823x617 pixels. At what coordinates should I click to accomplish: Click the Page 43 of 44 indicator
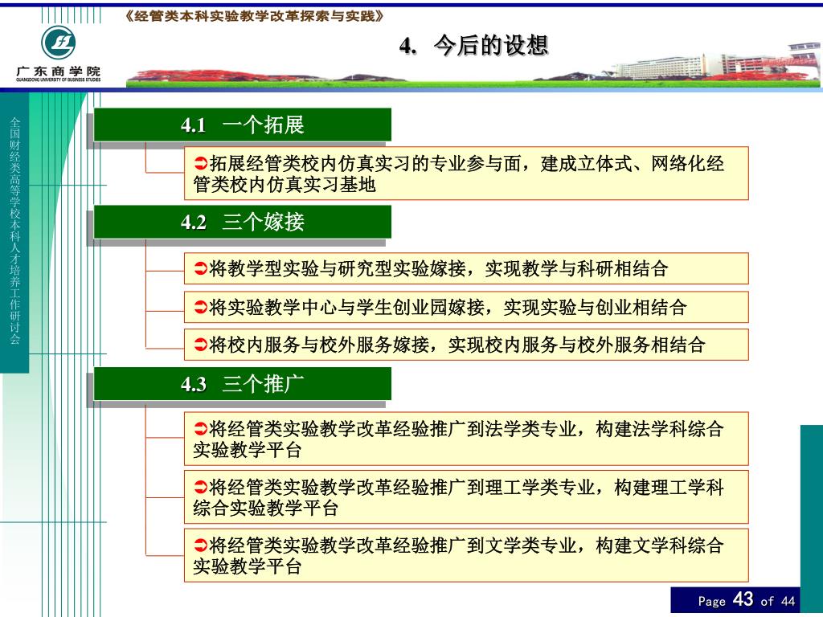point(746,600)
